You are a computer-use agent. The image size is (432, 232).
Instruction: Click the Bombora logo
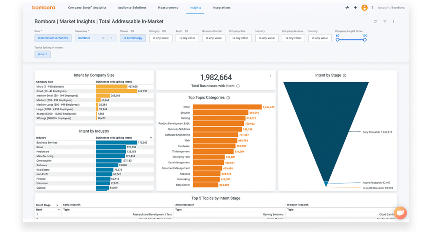43,8
